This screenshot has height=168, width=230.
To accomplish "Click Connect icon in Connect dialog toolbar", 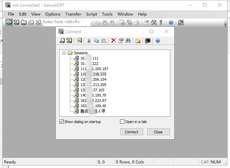I will point(62,41).
